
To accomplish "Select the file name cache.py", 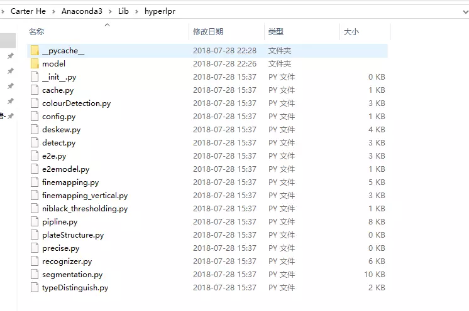I will coord(58,90).
